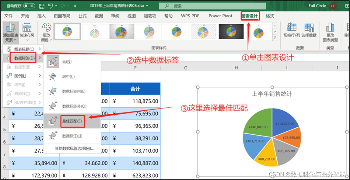The image size is (350, 180).
Task: Click the 搜索 search box
Action: (x=212, y=6)
